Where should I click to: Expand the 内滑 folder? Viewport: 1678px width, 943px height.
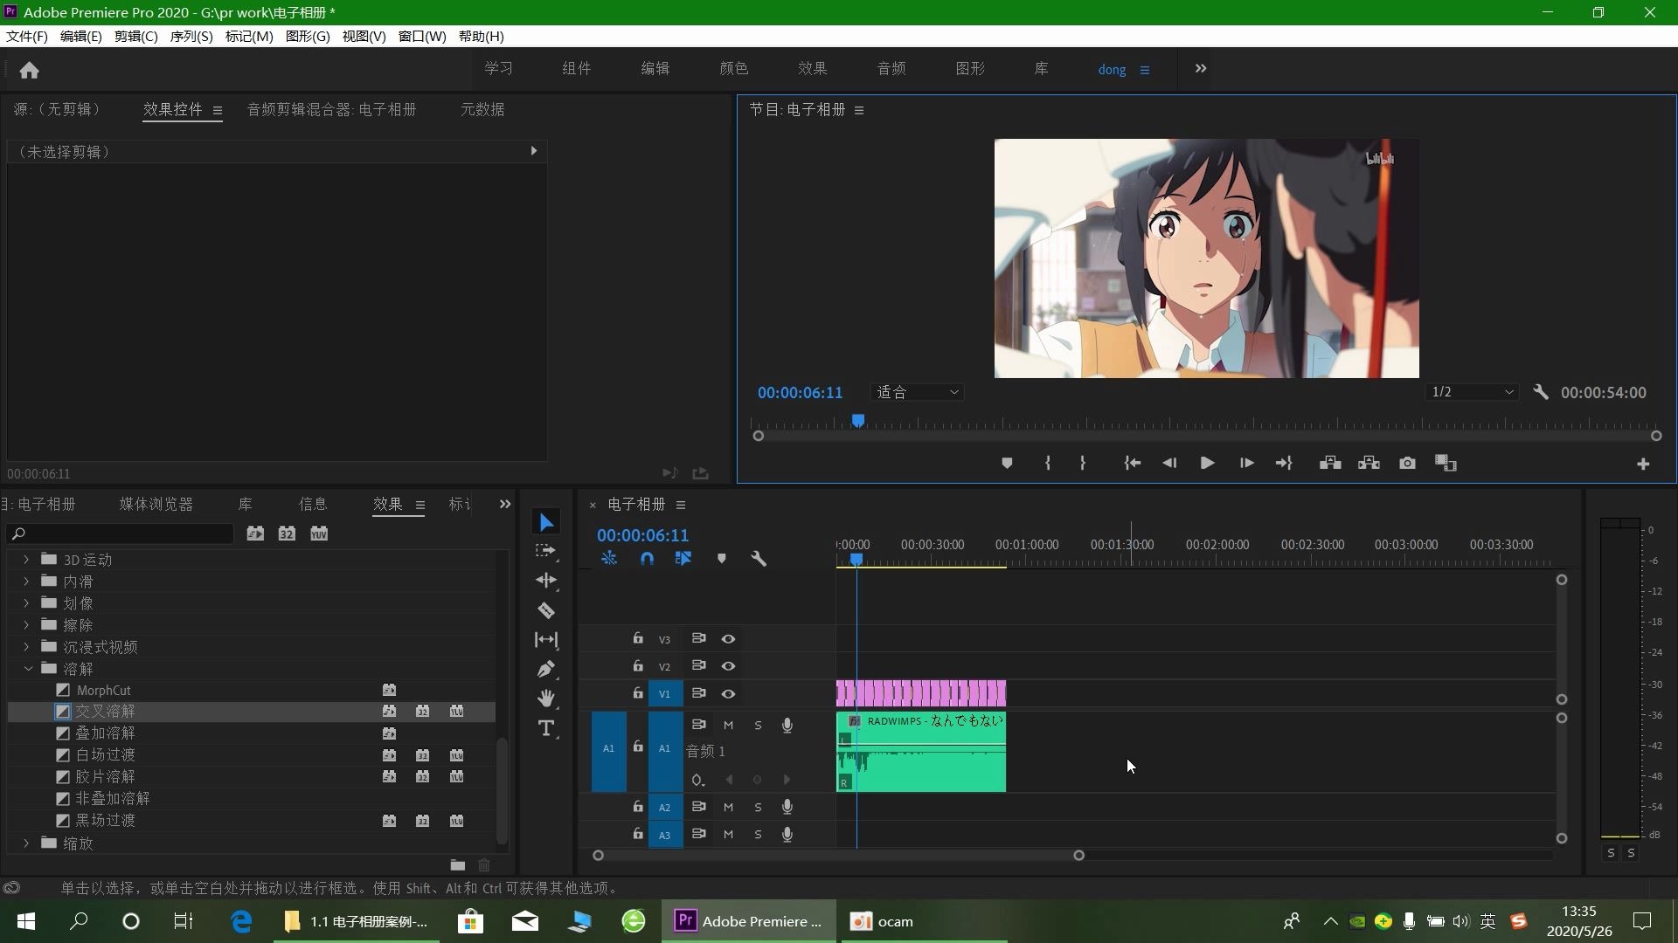tap(26, 582)
